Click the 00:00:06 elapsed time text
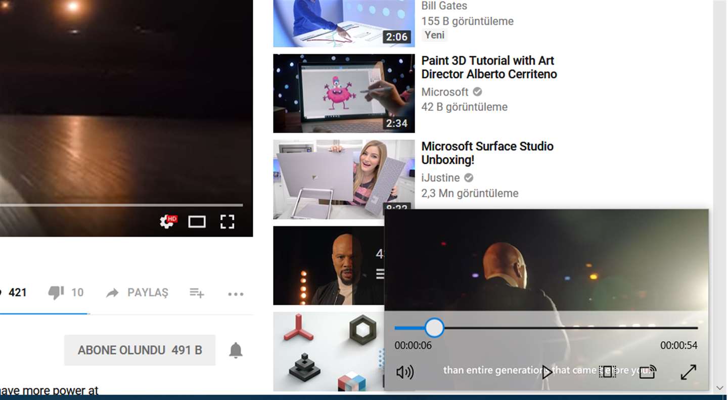 point(413,346)
